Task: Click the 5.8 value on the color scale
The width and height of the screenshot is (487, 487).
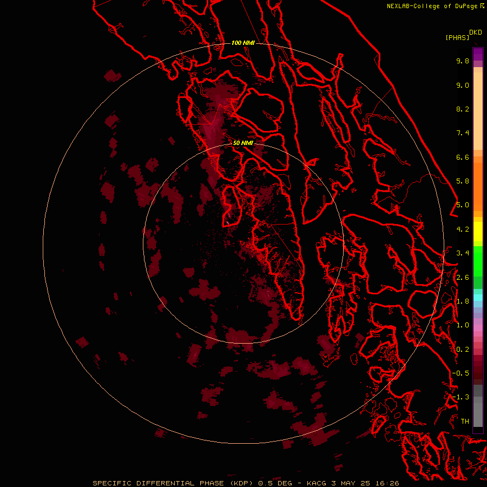Action: tap(463, 181)
